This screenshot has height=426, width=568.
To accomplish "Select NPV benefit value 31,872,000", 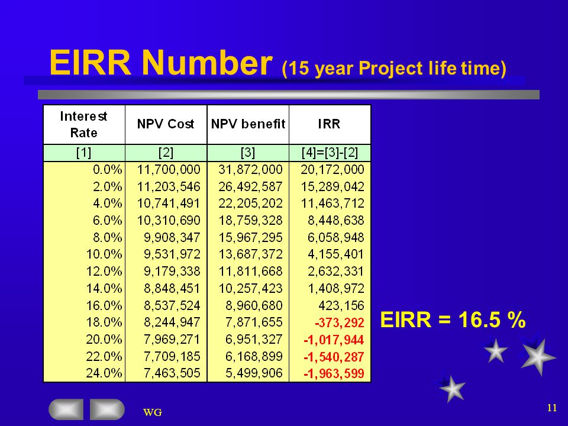I will 250,170.
